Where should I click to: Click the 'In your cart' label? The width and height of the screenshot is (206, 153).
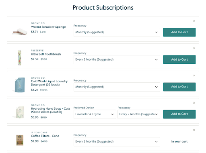(179, 141)
